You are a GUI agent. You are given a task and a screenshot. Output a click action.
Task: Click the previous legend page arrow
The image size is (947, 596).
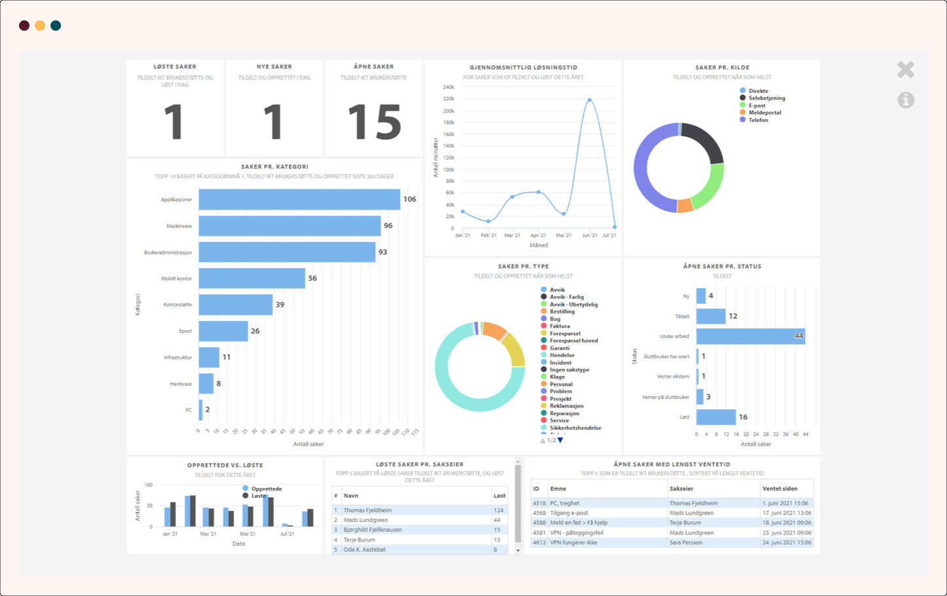pyautogui.click(x=543, y=440)
